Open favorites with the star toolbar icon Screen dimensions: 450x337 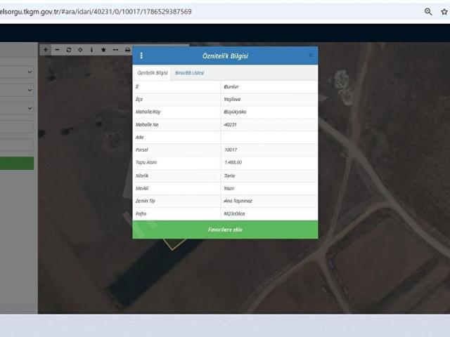tap(103, 50)
